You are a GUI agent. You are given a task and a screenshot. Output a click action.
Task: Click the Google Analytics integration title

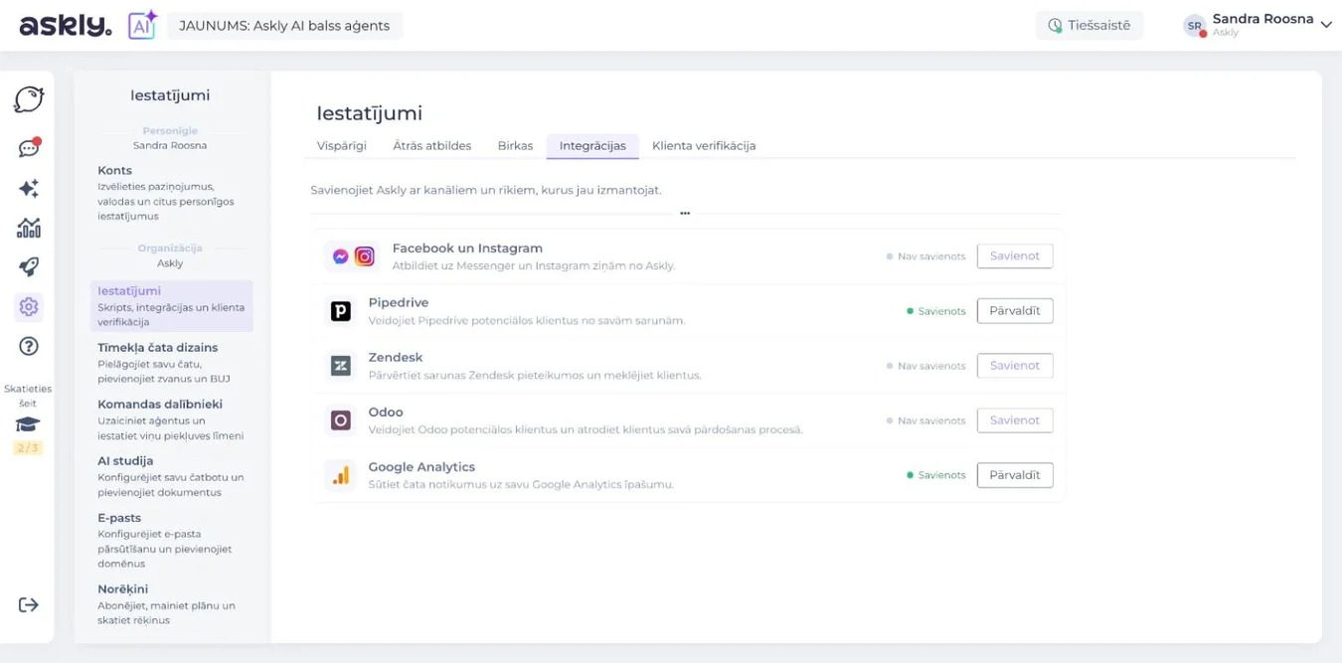click(421, 467)
